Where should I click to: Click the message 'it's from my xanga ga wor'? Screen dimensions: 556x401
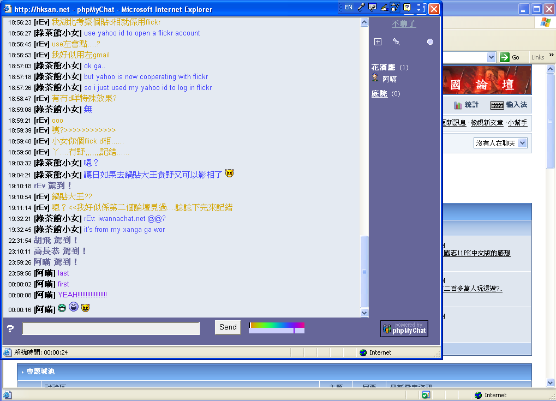point(124,229)
